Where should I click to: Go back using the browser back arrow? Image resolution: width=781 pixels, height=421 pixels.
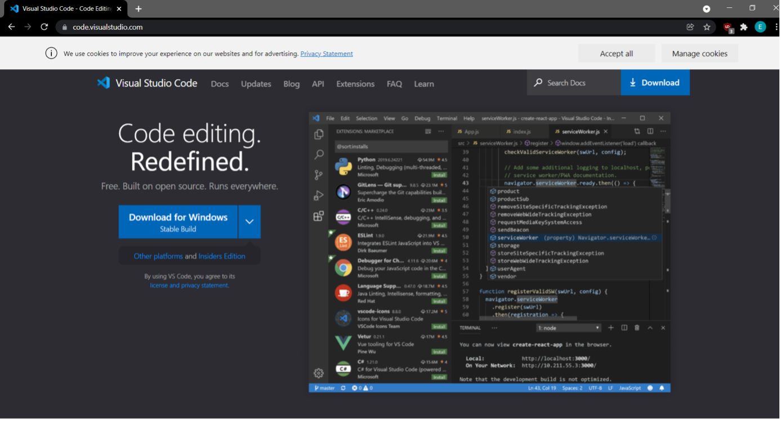click(x=11, y=27)
